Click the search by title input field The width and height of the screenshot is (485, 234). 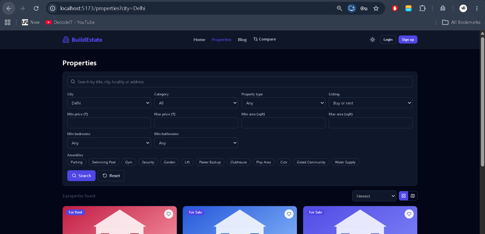point(240,82)
